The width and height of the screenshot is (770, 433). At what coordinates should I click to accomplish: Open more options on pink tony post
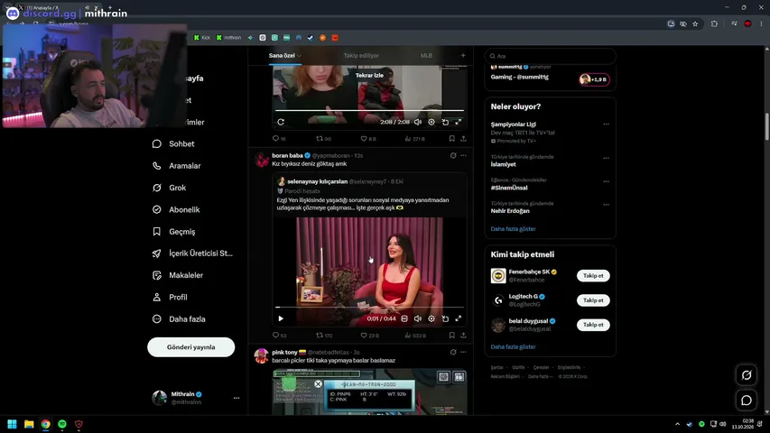point(463,352)
